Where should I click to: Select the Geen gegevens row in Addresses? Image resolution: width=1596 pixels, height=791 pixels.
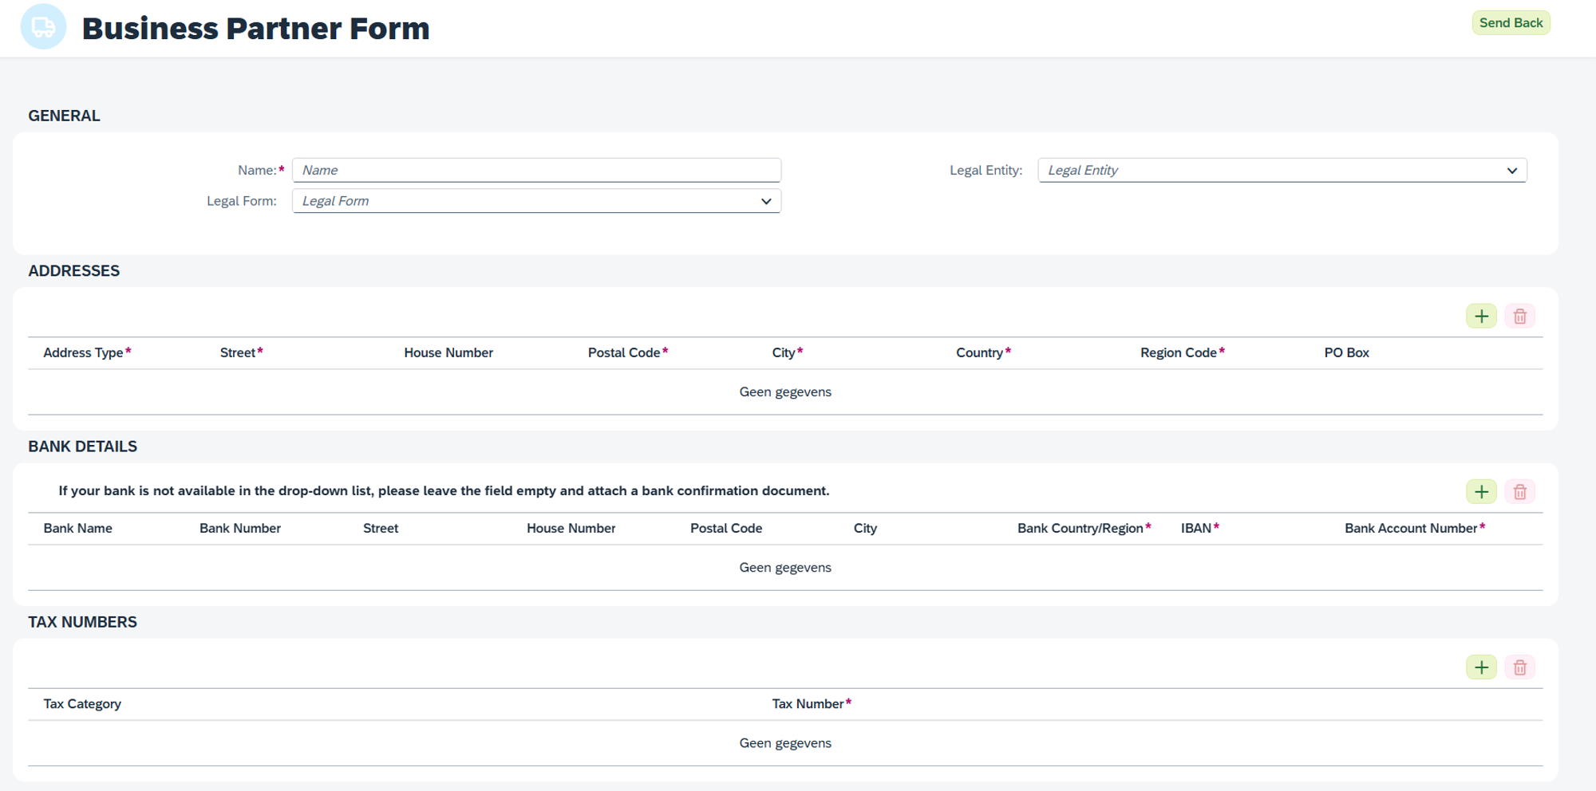coord(785,392)
